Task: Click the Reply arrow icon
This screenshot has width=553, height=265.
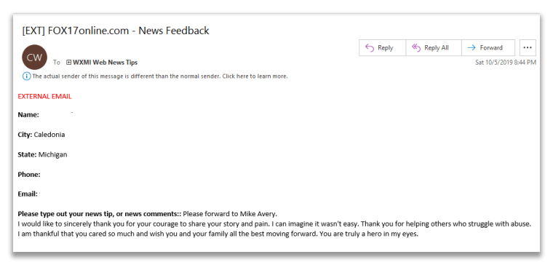Action: click(370, 47)
